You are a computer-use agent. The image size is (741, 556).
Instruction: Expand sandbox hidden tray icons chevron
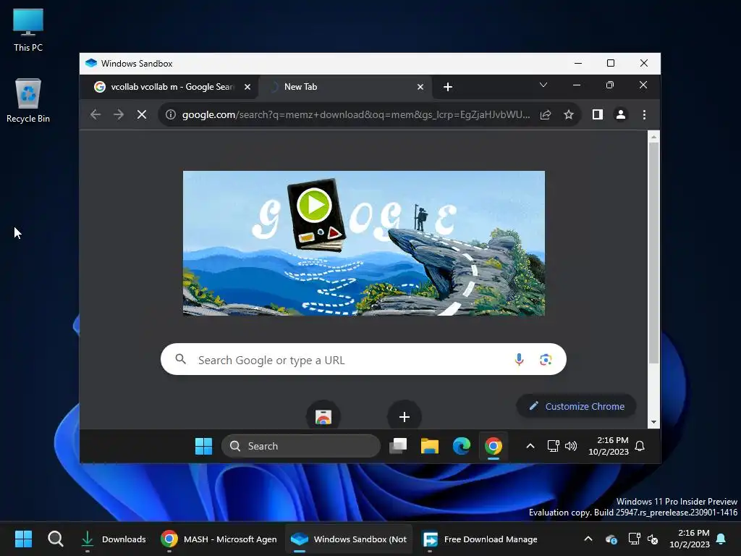(530, 446)
